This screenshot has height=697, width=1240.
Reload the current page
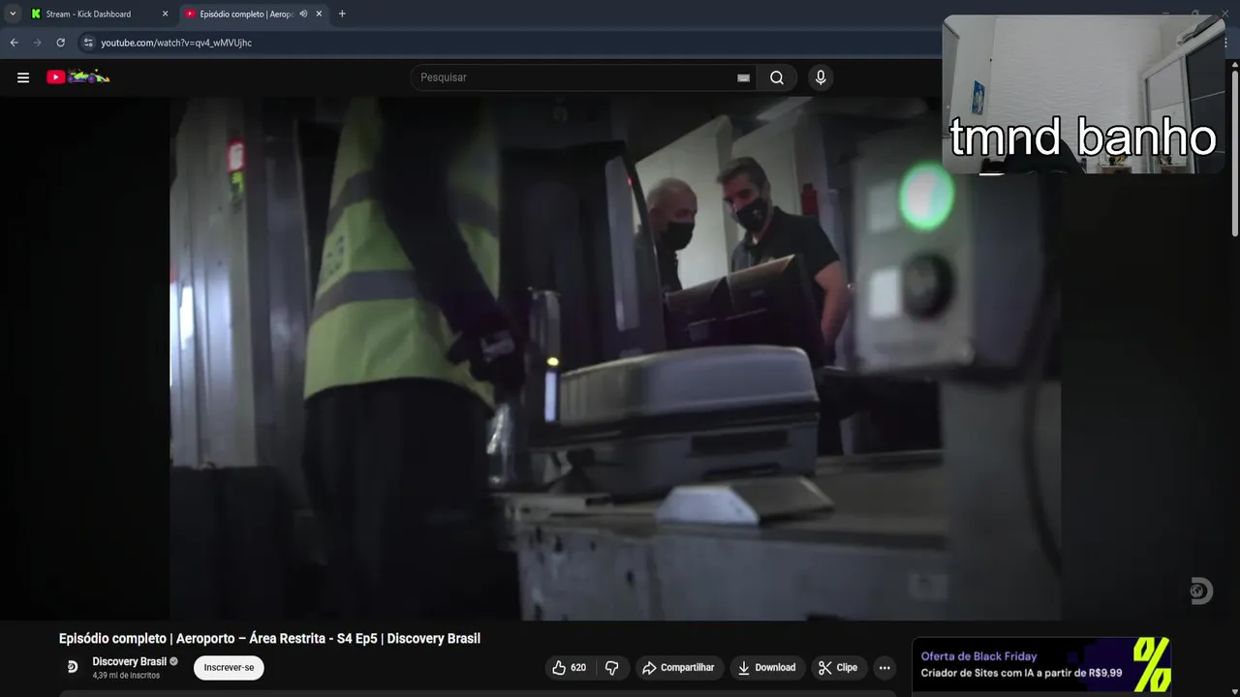click(61, 43)
